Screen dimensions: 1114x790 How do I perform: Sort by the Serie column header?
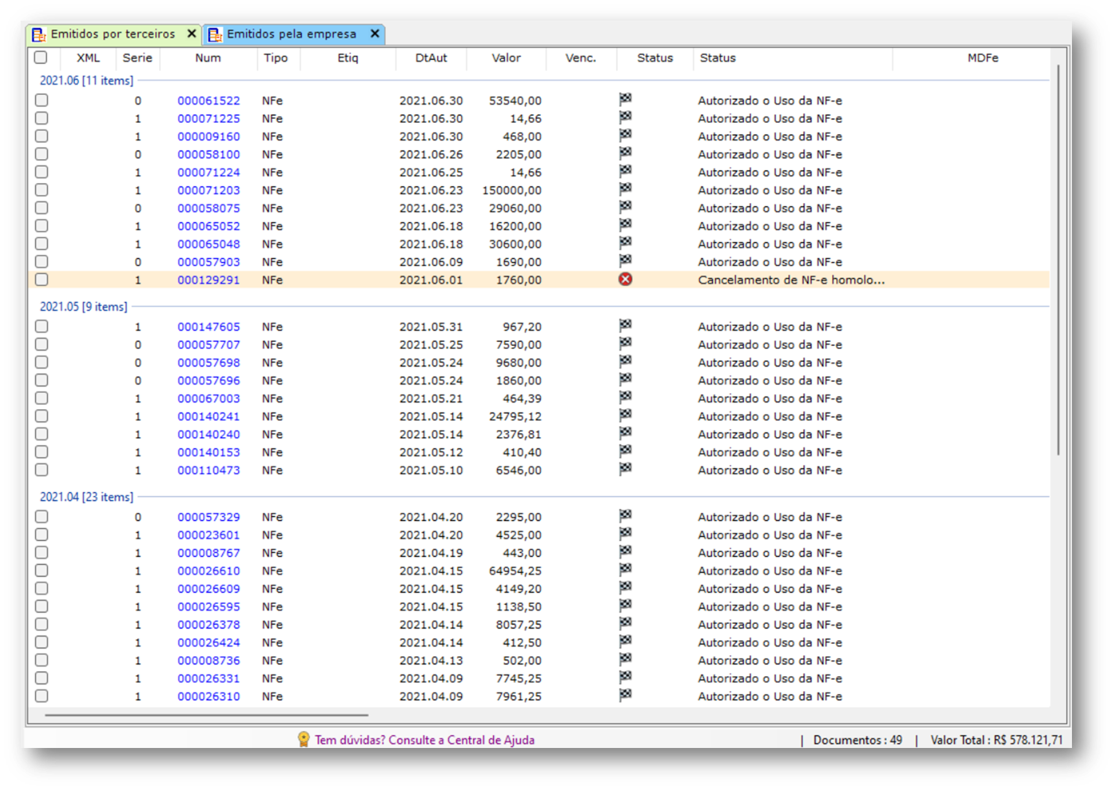tap(138, 58)
